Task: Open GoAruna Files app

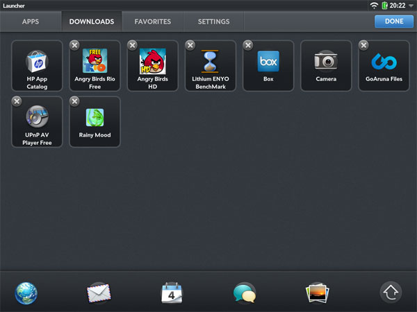Action: point(384,66)
